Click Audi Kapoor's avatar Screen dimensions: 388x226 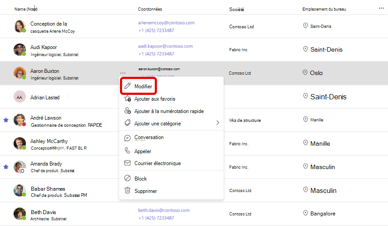click(19, 49)
